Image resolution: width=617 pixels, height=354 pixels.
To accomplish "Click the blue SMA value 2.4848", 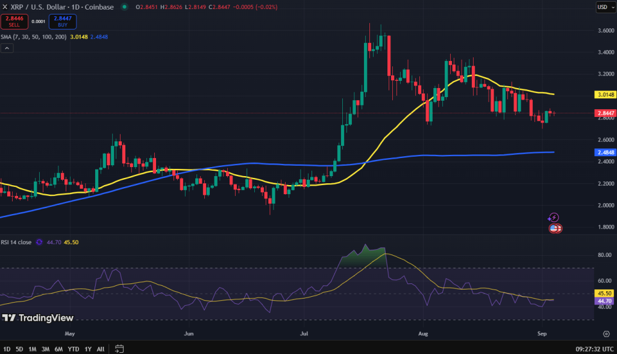I will 99,37.
